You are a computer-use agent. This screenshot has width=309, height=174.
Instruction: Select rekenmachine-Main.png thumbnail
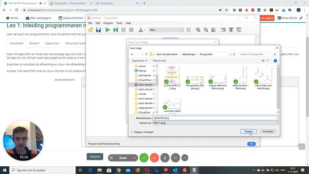click(240, 78)
